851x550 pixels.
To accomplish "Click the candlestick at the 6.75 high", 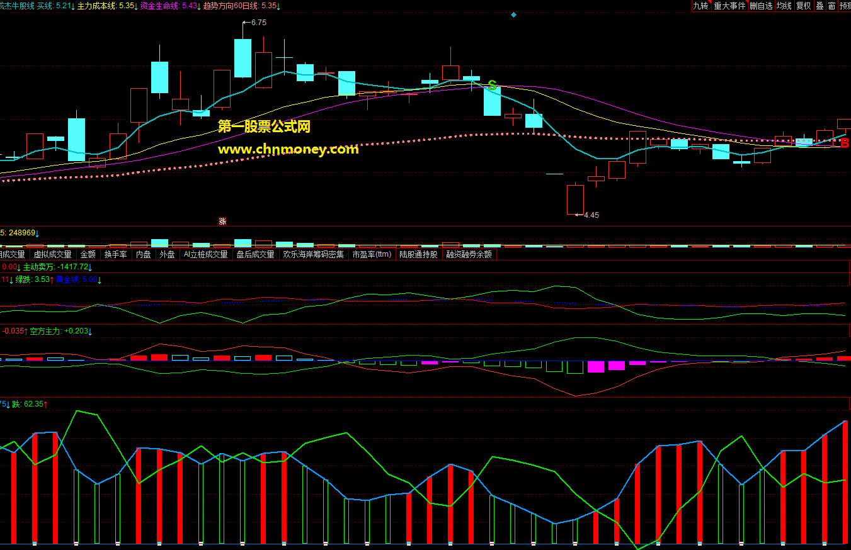I will 243,58.
